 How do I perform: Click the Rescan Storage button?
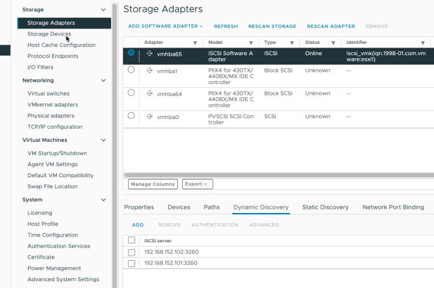272,27
